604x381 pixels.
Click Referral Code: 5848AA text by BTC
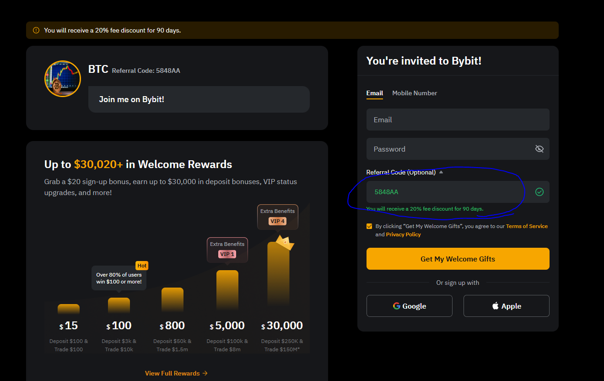146,71
